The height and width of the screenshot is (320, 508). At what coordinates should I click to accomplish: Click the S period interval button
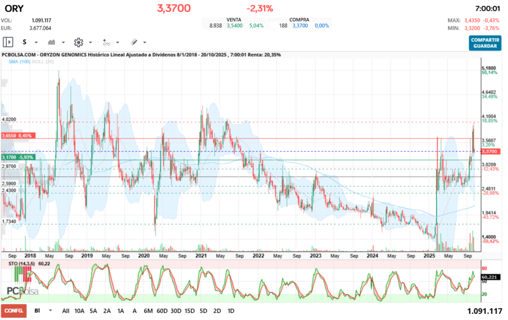(25, 42)
